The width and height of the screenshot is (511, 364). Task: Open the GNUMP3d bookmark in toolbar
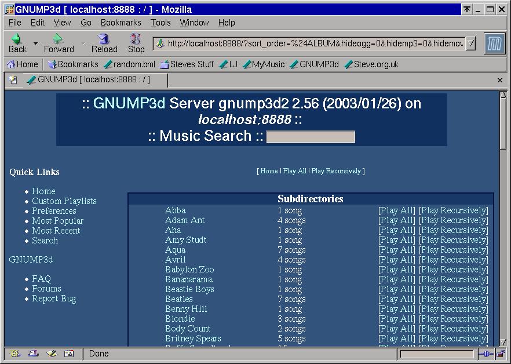(x=315, y=64)
